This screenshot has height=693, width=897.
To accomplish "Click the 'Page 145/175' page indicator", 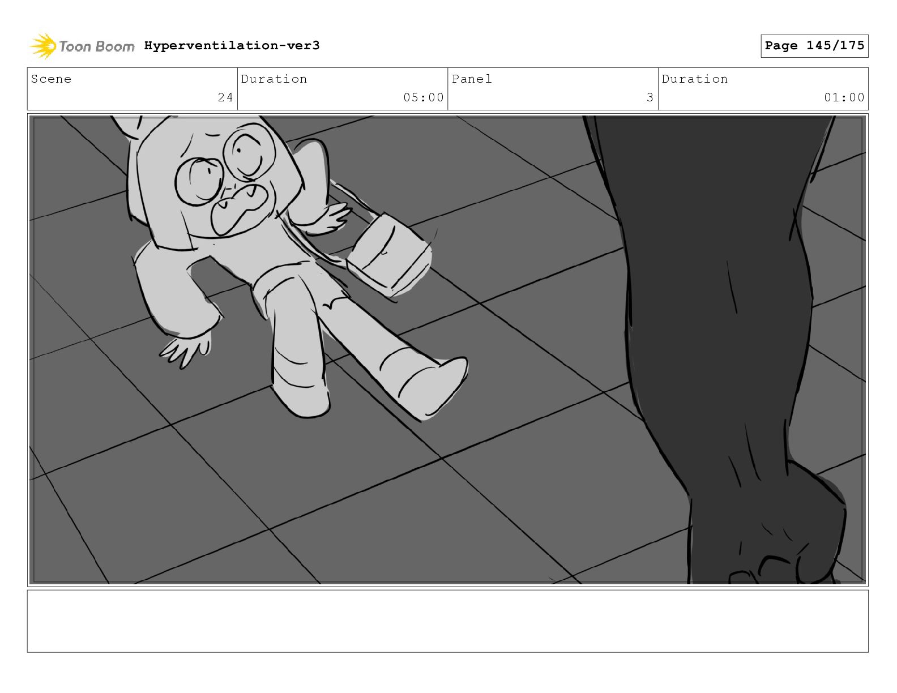I will pos(814,46).
